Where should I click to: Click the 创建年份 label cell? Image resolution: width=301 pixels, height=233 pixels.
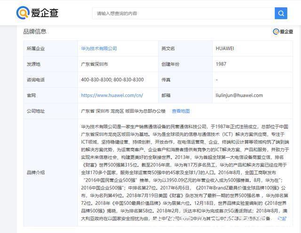tap(185, 64)
